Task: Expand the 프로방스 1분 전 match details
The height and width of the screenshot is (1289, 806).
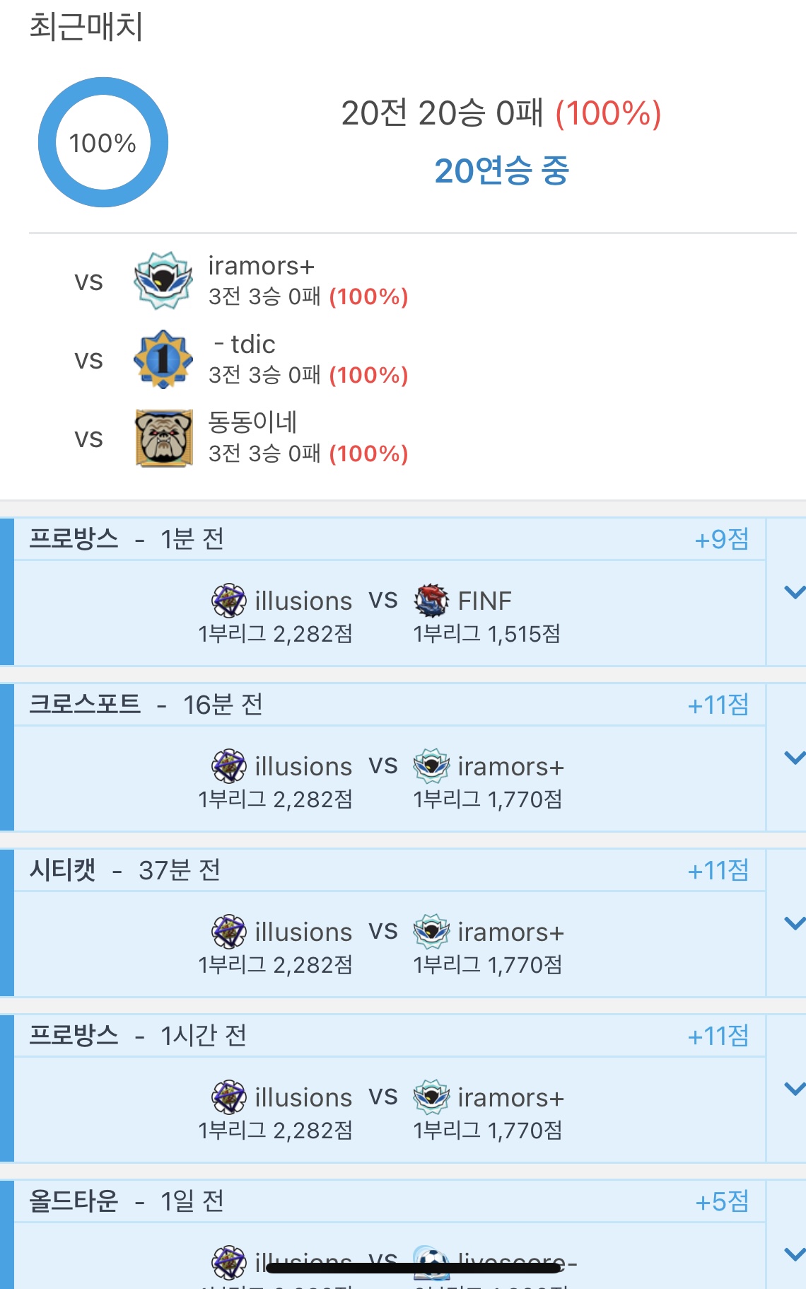Action: (794, 592)
